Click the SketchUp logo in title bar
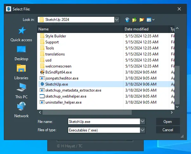The width and height of the screenshot is (191, 154). pyautogui.click(x=9, y=9)
